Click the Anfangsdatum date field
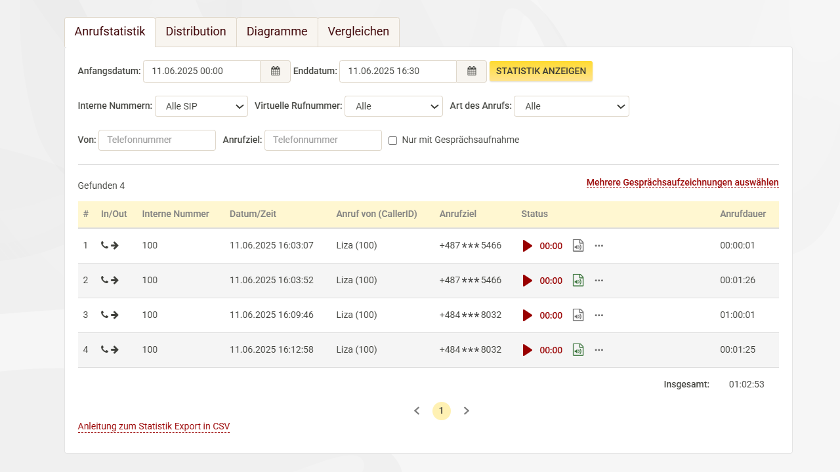The image size is (840, 472). pos(202,71)
